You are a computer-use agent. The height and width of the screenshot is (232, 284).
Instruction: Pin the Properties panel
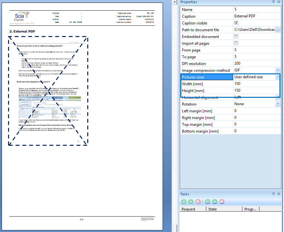[273, 2]
